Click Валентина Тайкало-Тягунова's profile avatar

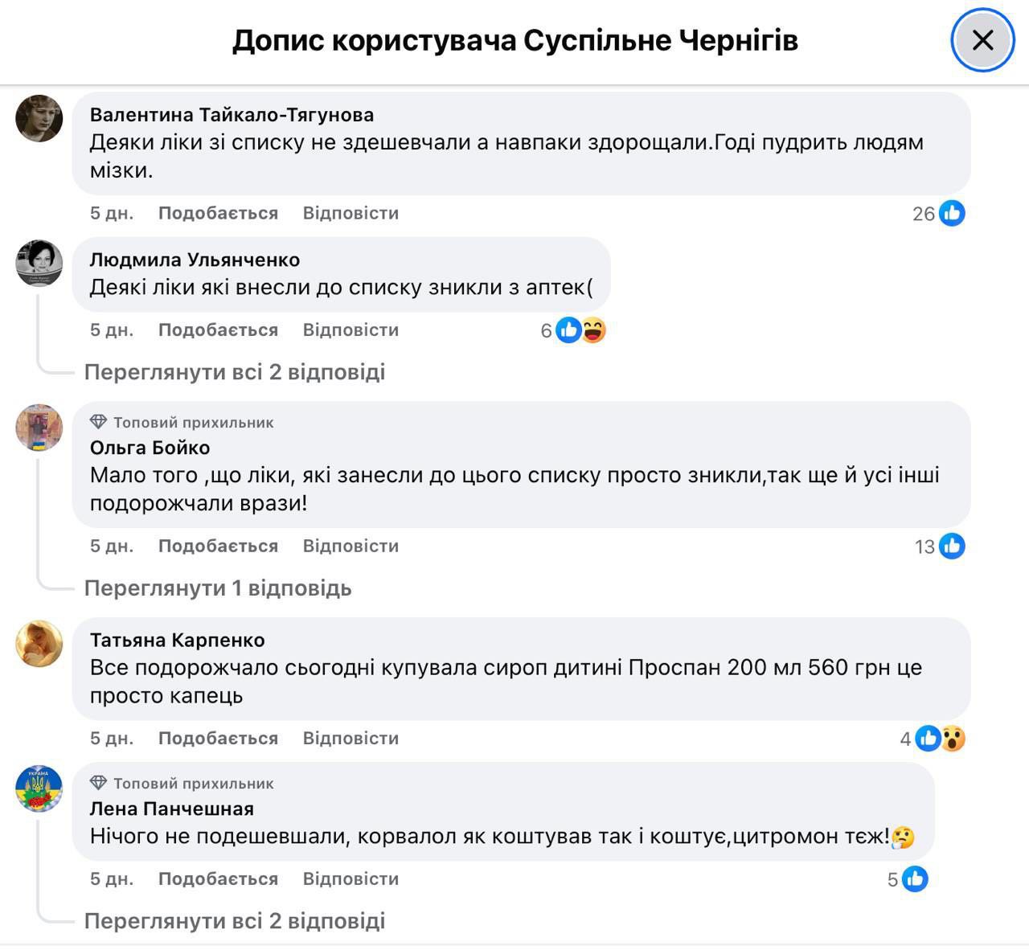pyautogui.click(x=39, y=118)
